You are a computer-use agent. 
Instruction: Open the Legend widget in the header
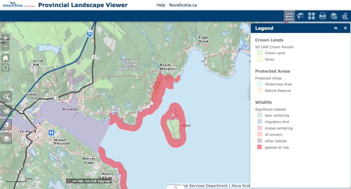[x=289, y=16]
